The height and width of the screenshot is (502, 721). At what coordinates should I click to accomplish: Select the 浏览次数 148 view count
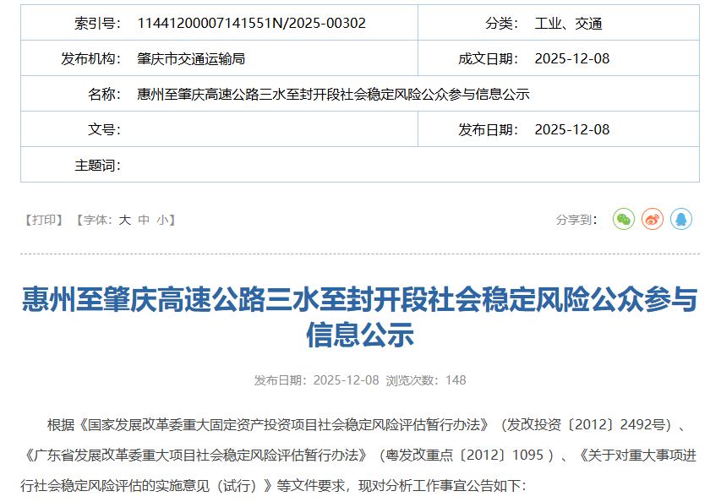[426, 380]
